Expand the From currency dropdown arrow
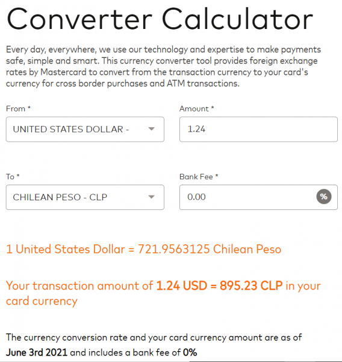 pos(151,129)
